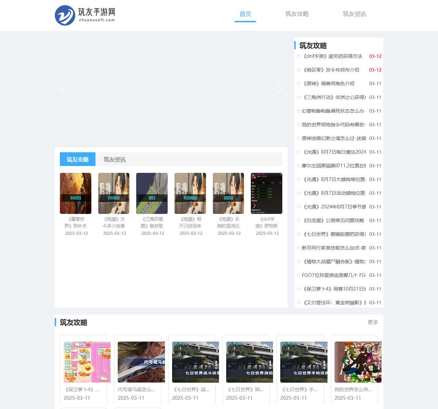Click 《魔兽世界》弥补关 title text
Screen dimensions: 438x409
(x=76, y=222)
